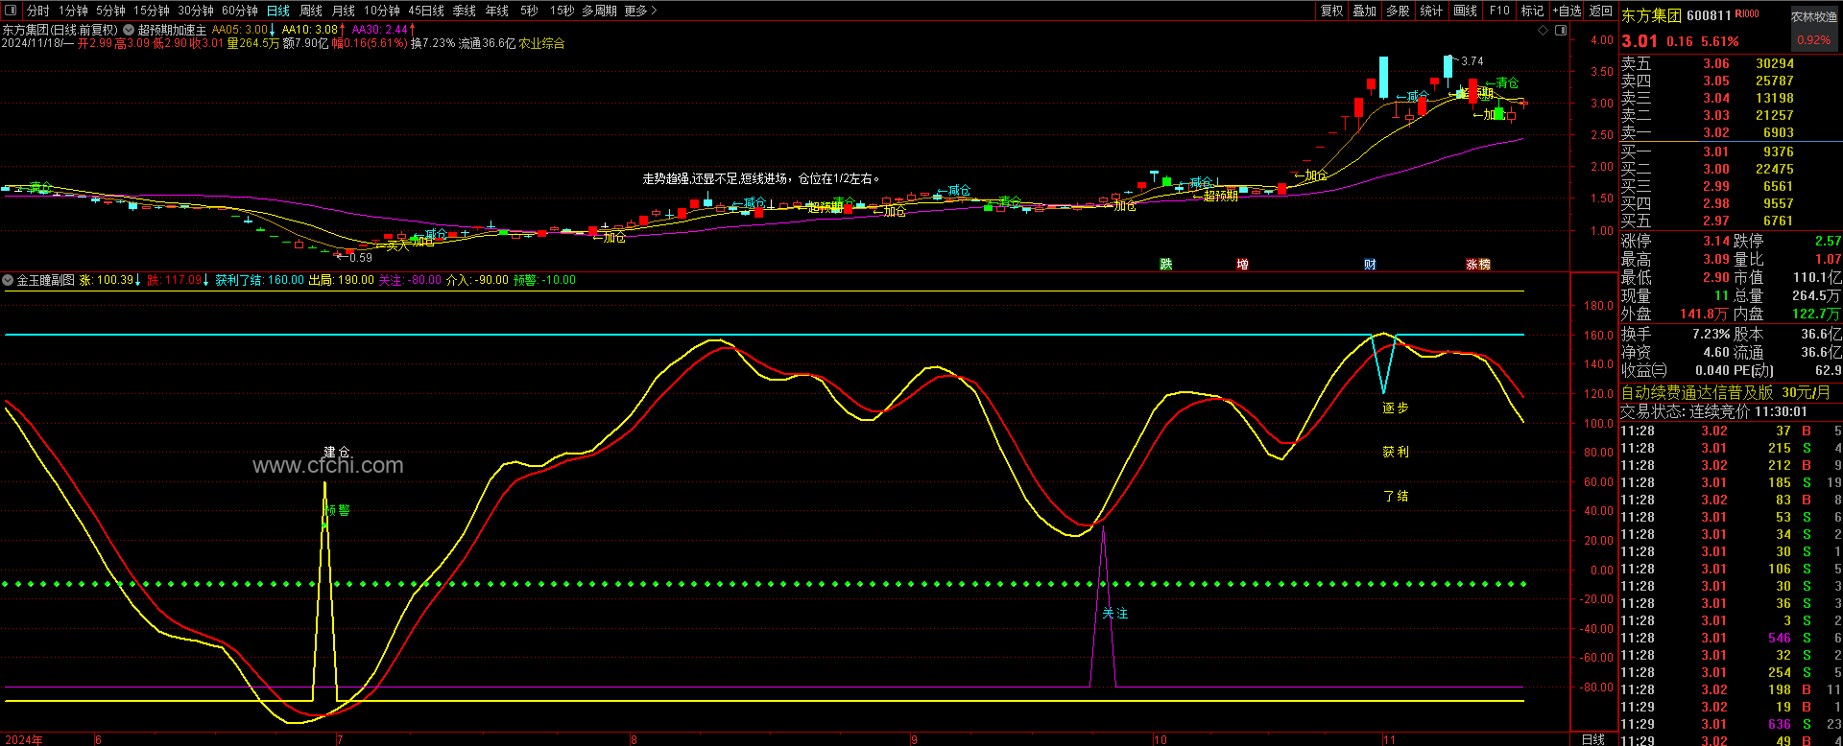Click the 日线 label at bottom right of chart
1843x746 pixels.
[x=1592, y=739]
